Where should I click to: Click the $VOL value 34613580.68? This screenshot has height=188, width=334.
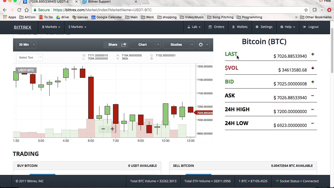[293, 70]
